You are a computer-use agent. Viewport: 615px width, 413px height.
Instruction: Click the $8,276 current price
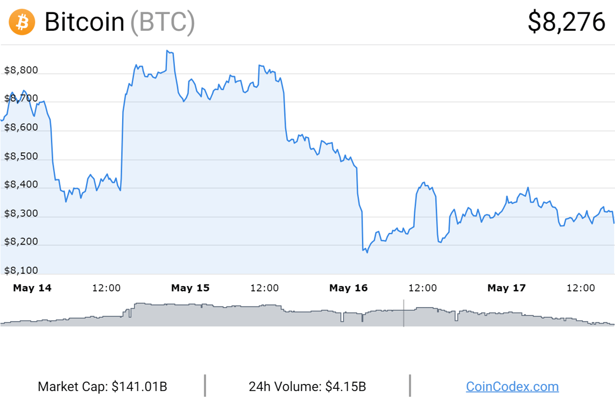tap(566, 23)
